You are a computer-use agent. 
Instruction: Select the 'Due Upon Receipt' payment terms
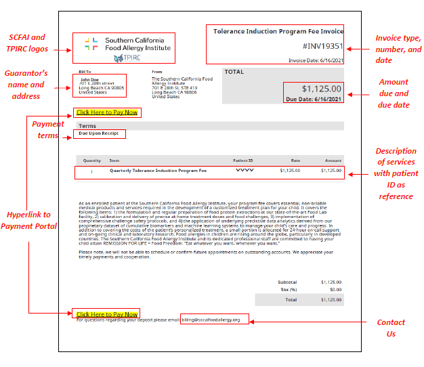tap(98, 133)
